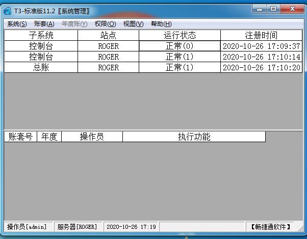Click ROGER in the 17:09:37 row

(x=108, y=46)
